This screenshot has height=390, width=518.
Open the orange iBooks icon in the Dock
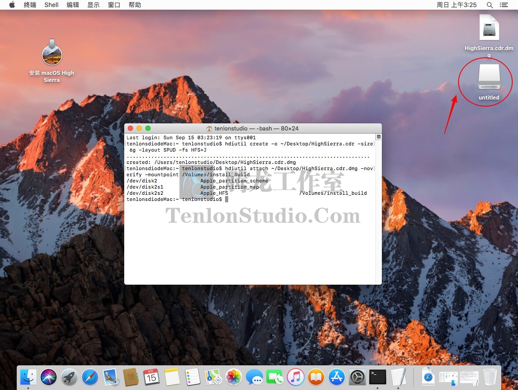point(316,377)
